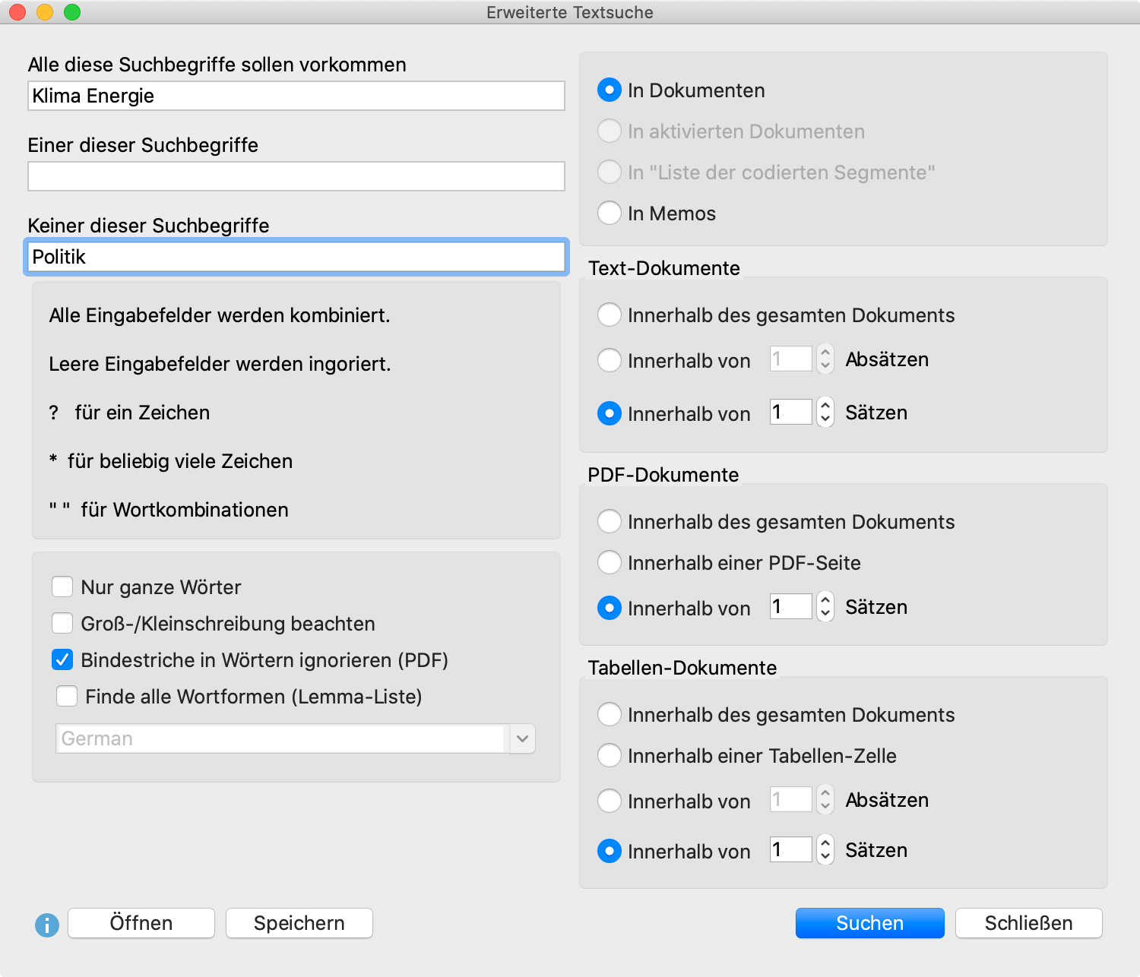
Task: Uncheck 'Bindestriche in Wörtern ignorieren (PDF)'
Action: (x=62, y=660)
